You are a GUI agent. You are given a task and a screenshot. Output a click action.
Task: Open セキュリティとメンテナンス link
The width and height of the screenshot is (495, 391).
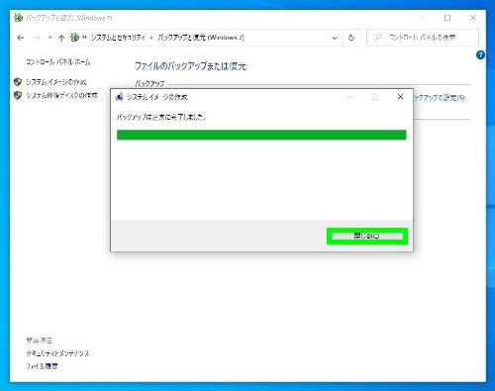pos(57,353)
